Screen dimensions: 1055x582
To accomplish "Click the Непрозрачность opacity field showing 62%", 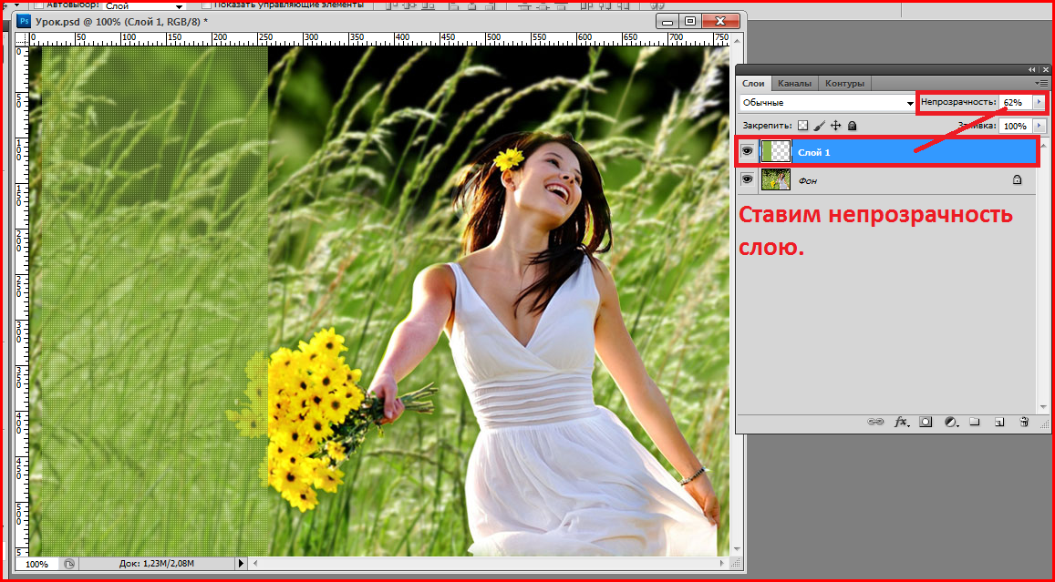I will point(1015,102).
